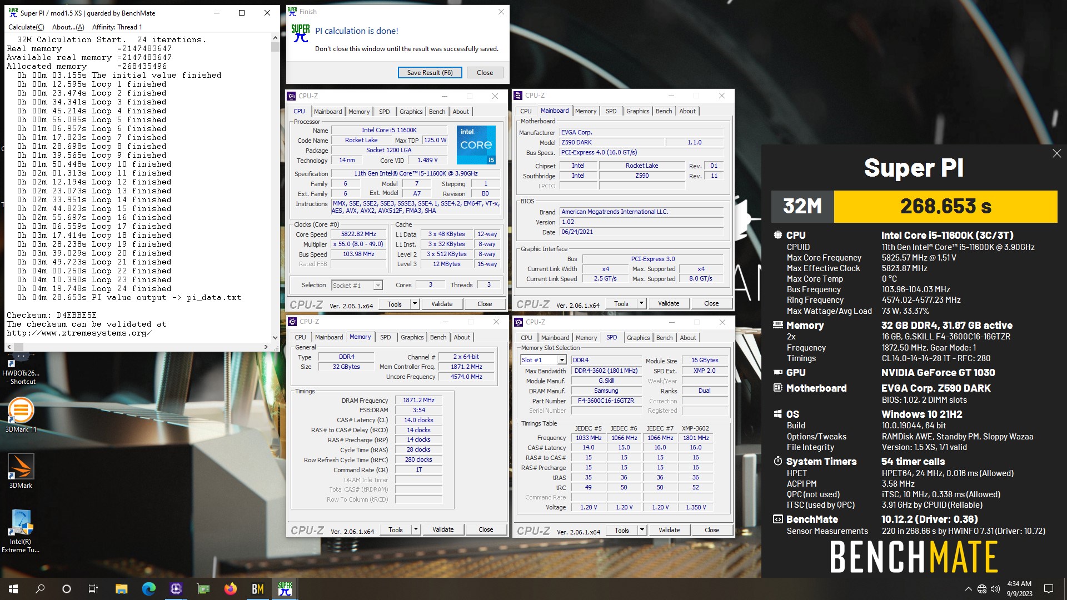Expand Tools arrow in SPD window

pos(642,530)
